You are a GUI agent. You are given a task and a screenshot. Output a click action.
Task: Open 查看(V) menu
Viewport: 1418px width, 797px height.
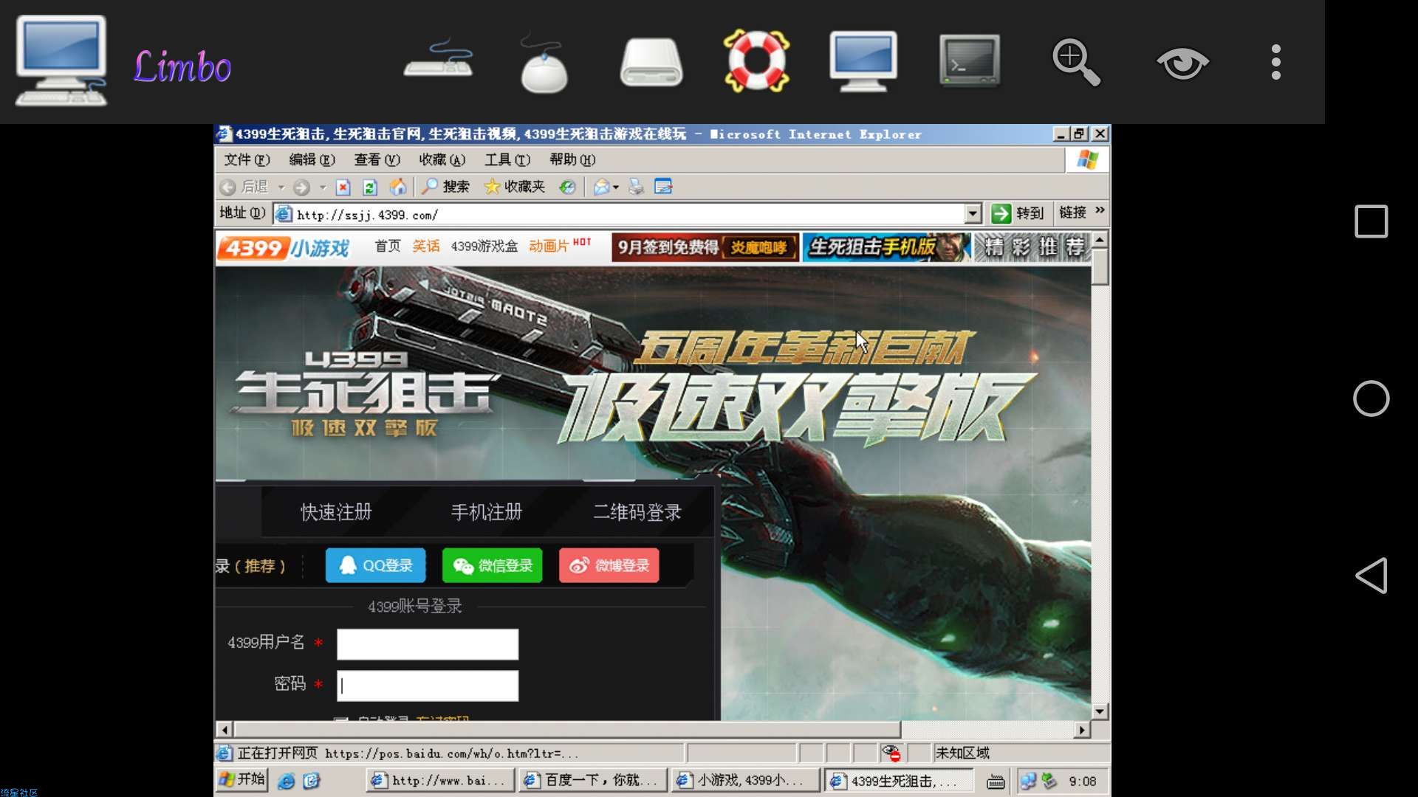[377, 159]
